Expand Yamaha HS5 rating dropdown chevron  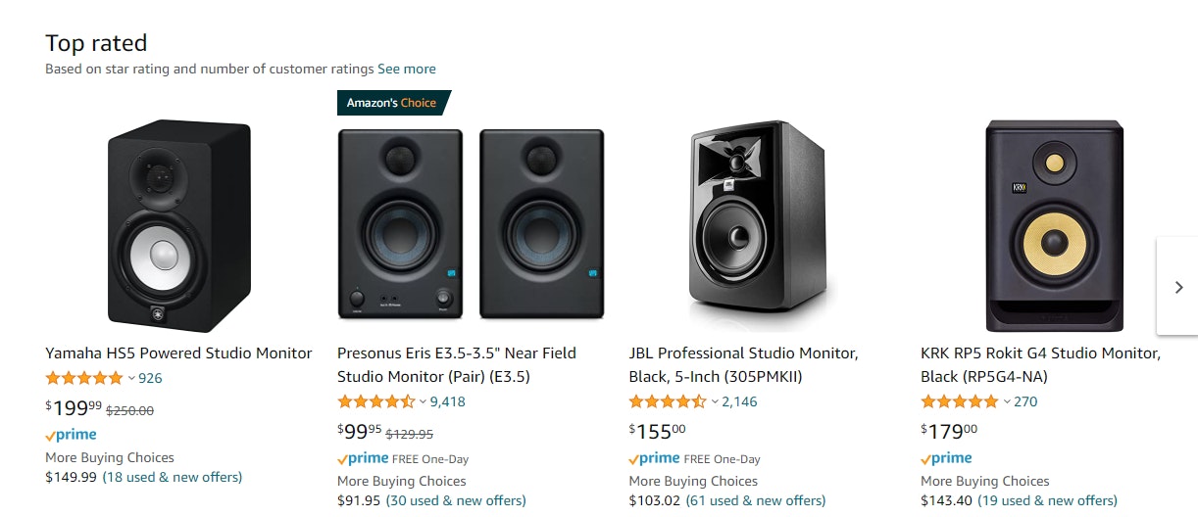(x=131, y=378)
